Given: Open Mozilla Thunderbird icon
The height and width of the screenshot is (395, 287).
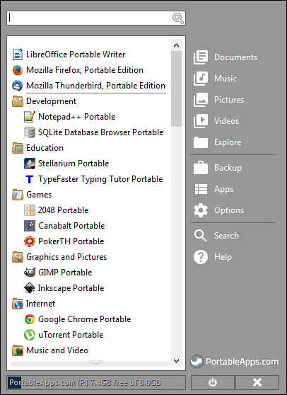Looking at the screenshot, I should point(18,86).
